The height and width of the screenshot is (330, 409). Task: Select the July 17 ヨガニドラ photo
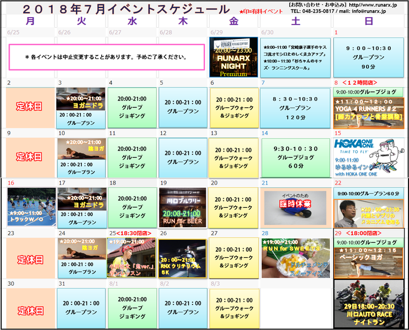pos(82,199)
